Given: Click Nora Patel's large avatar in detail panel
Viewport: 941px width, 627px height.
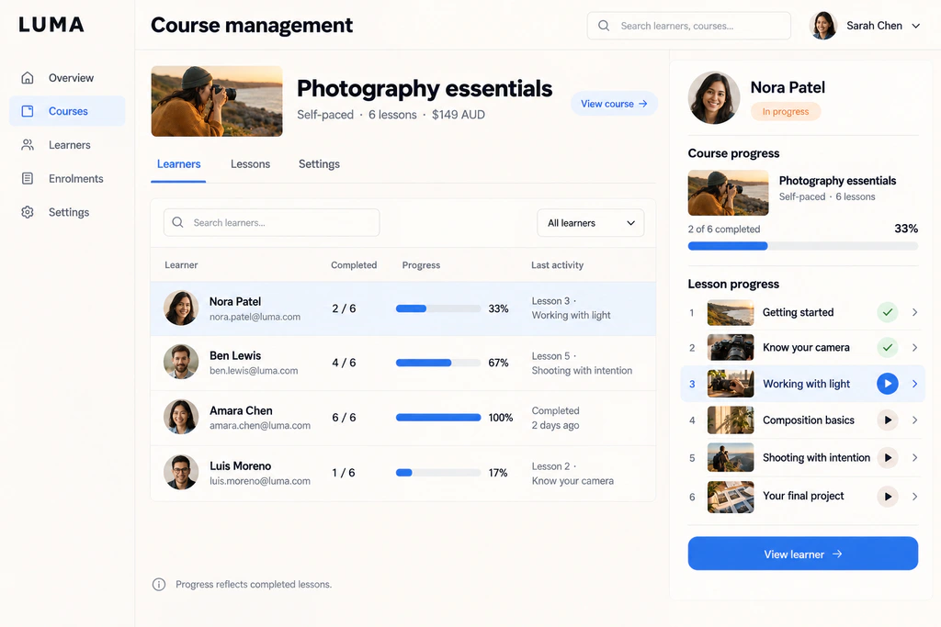Looking at the screenshot, I should tap(713, 97).
